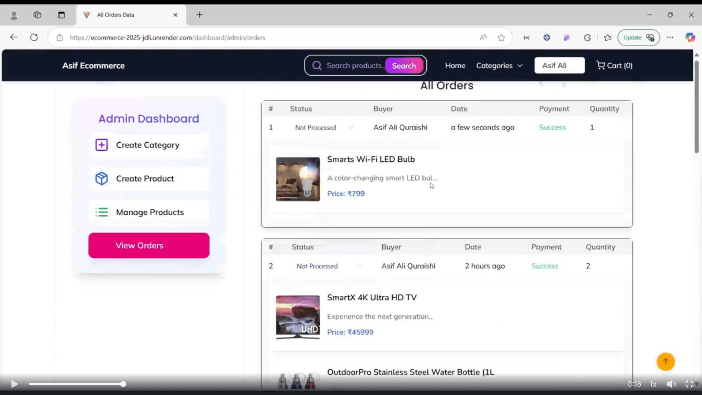702x395 pixels.
Task: Open browser extensions puzzle icon
Action: point(587,37)
